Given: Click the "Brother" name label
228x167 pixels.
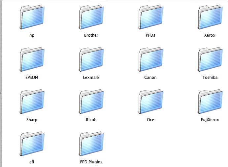Looking at the screenshot, I should pos(91,35).
